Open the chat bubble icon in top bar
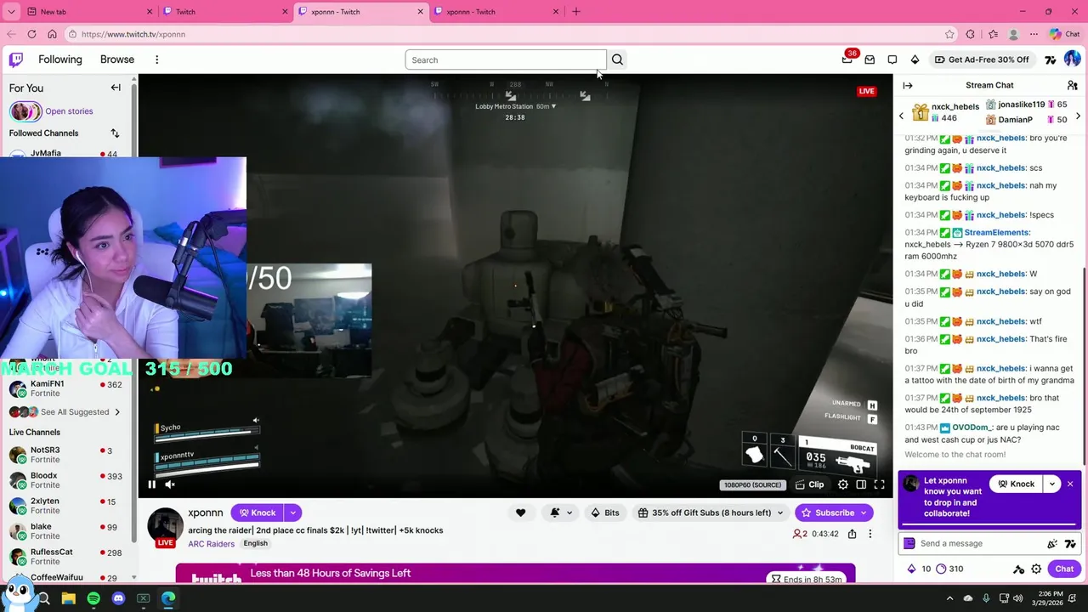This screenshot has height=612, width=1088. pos(892,59)
